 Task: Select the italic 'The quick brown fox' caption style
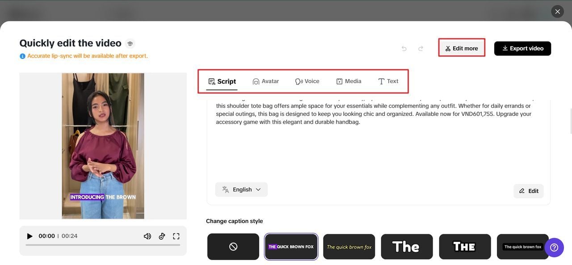[349, 246]
